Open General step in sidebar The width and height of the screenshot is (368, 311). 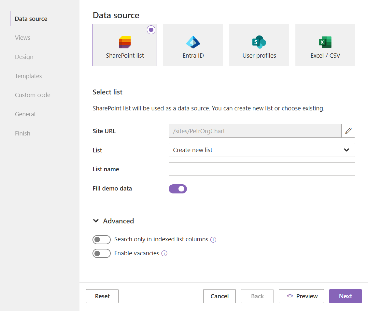(x=25, y=114)
